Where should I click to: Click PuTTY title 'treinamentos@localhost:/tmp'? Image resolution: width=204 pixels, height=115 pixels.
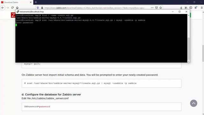click(32, 12)
